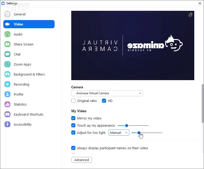Go to Recording settings
Image resolution: width=204 pixels, height=169 pixels.
point(29,84)
